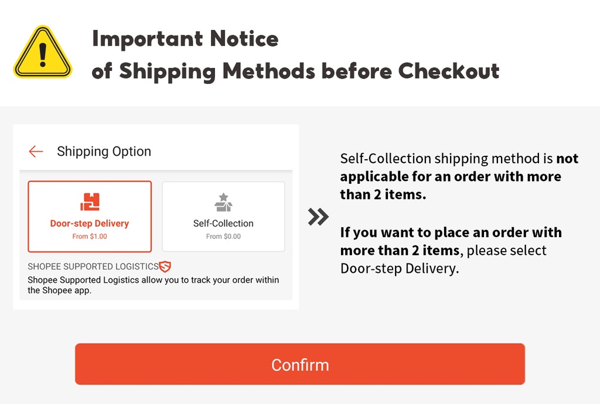
Task: Click the "Shipping Option" header title
Action: (x=104, y=152)
